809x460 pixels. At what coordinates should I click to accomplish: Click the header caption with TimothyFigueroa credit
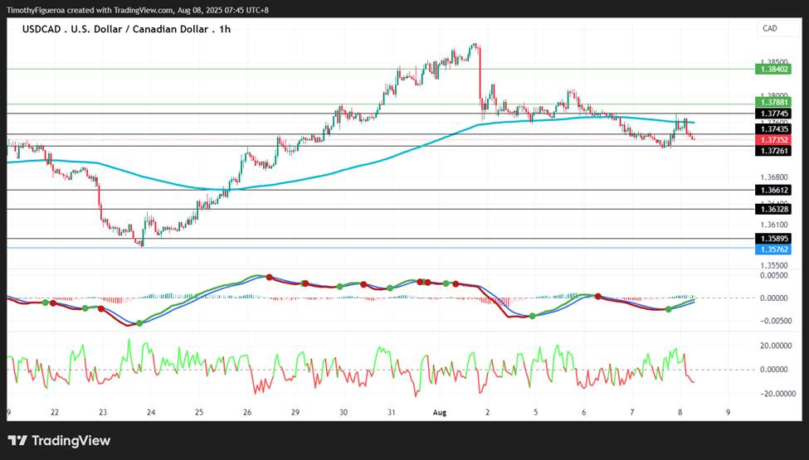137,10
